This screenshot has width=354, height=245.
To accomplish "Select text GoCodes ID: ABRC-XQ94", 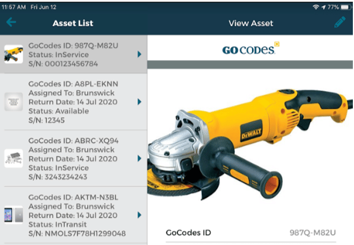I will coord(74,141).
